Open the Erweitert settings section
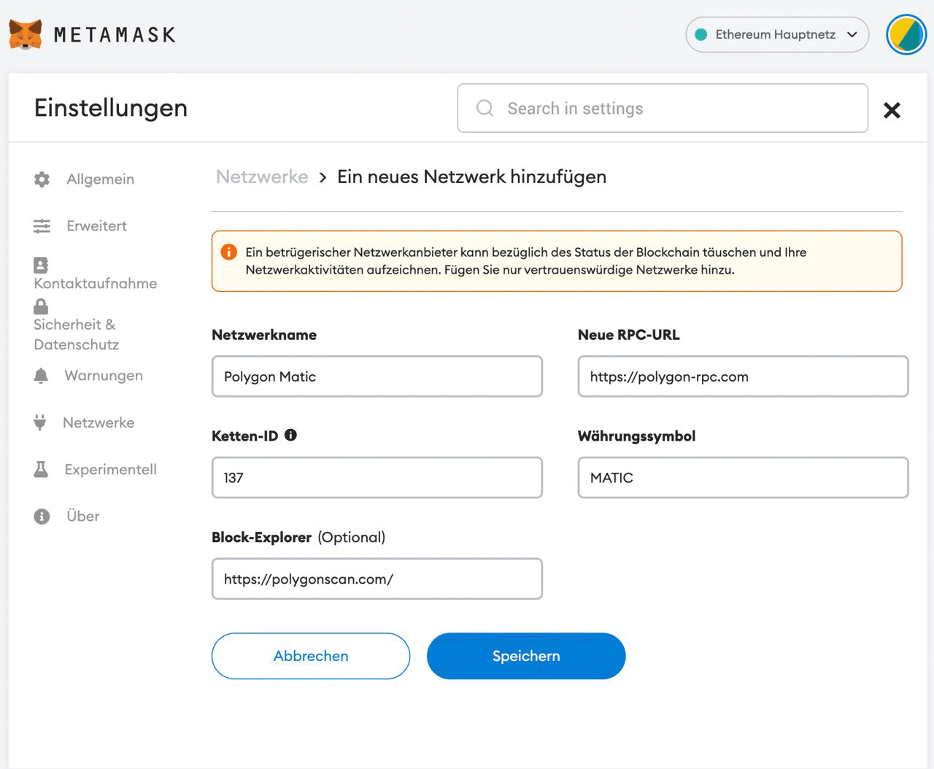Image resolution: width=934 pixels, height=769 pixels. pyautogui.click(x=96, y=226)
